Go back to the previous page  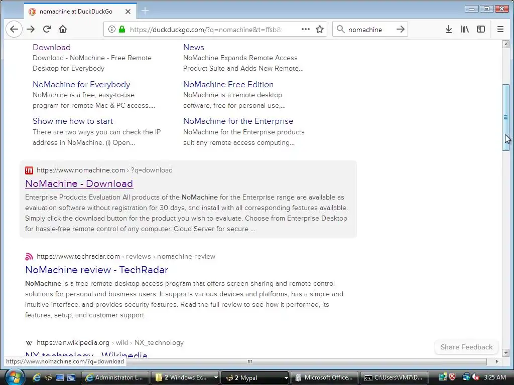coord(14,29)
